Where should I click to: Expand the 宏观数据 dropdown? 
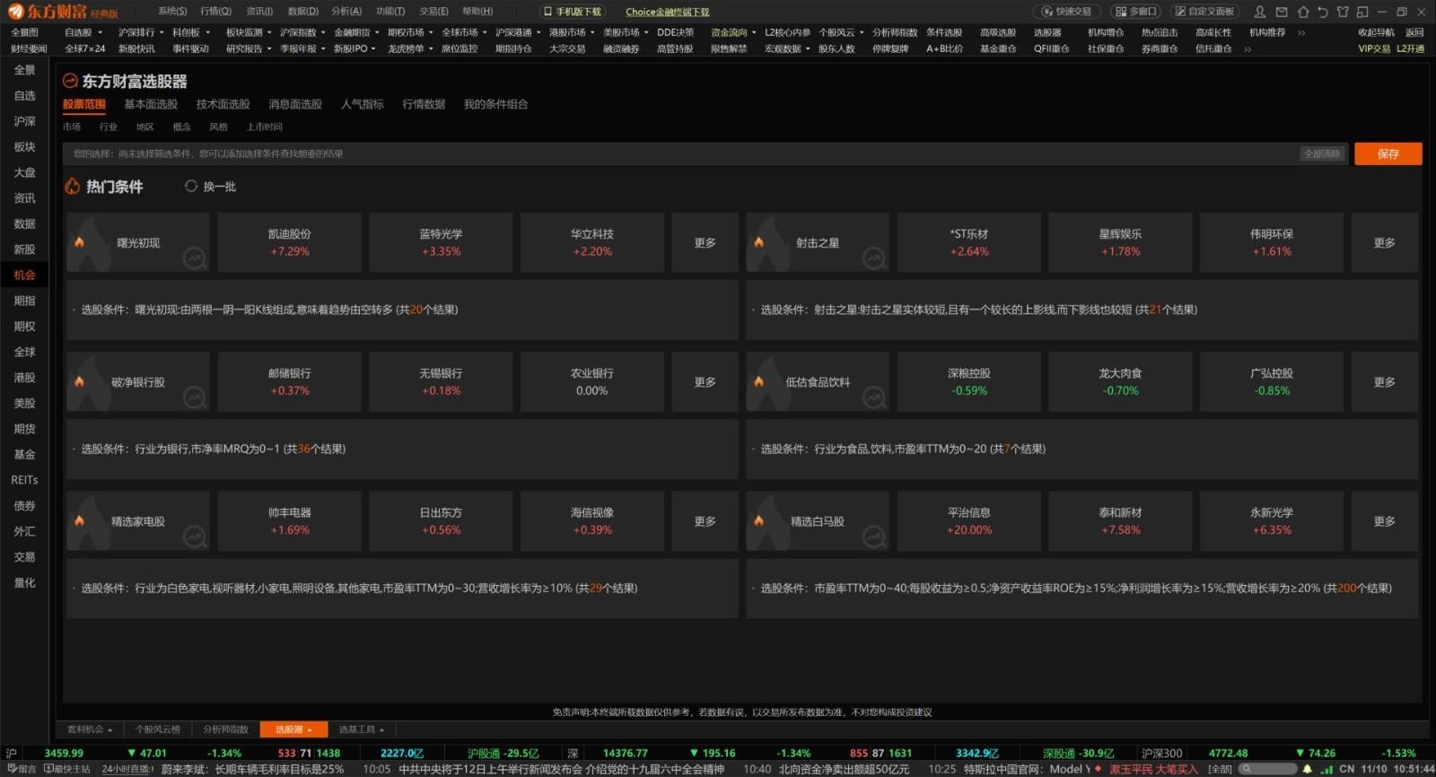click(808, 48)
